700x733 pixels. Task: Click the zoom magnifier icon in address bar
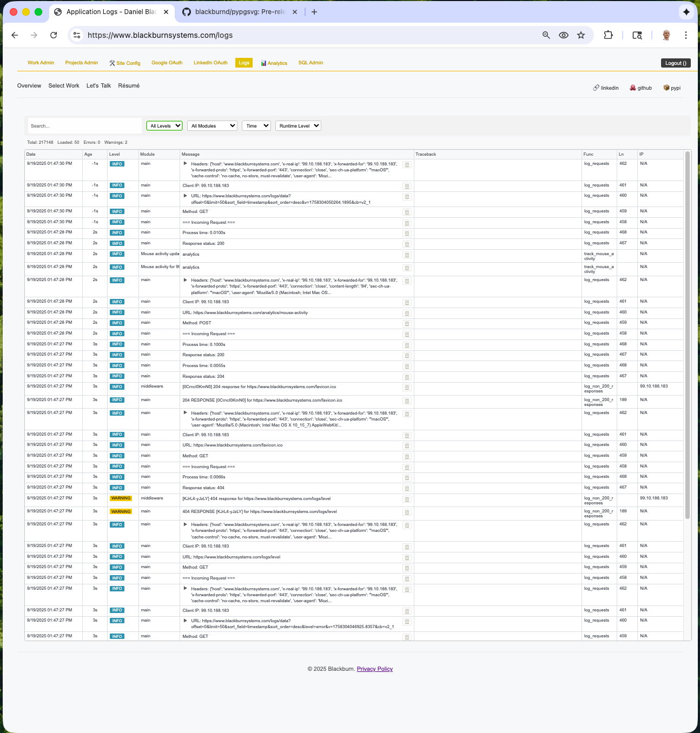point(546,35)
